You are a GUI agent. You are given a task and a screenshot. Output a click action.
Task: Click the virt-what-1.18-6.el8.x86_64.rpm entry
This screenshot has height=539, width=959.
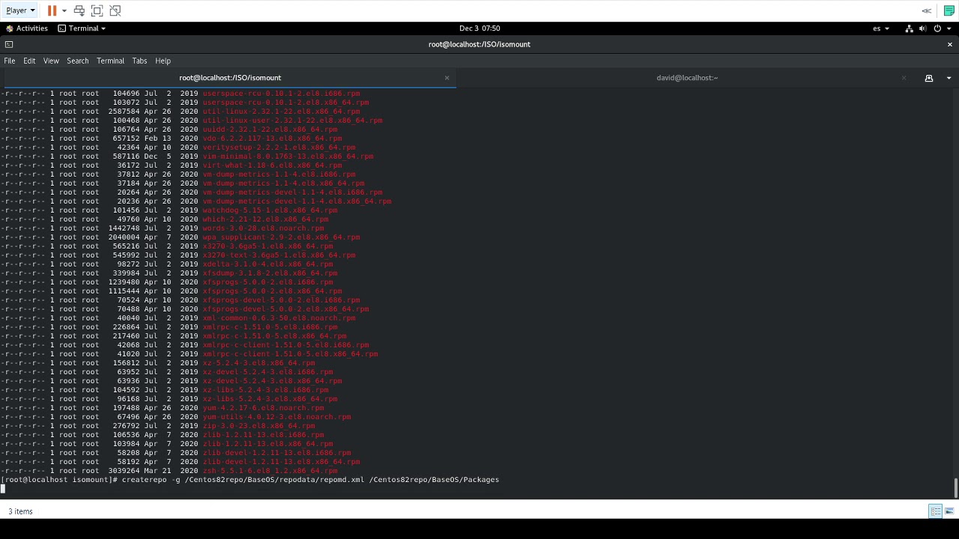(272, 165)
